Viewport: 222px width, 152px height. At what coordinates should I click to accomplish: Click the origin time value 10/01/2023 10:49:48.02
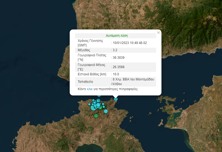pos(130,43)
